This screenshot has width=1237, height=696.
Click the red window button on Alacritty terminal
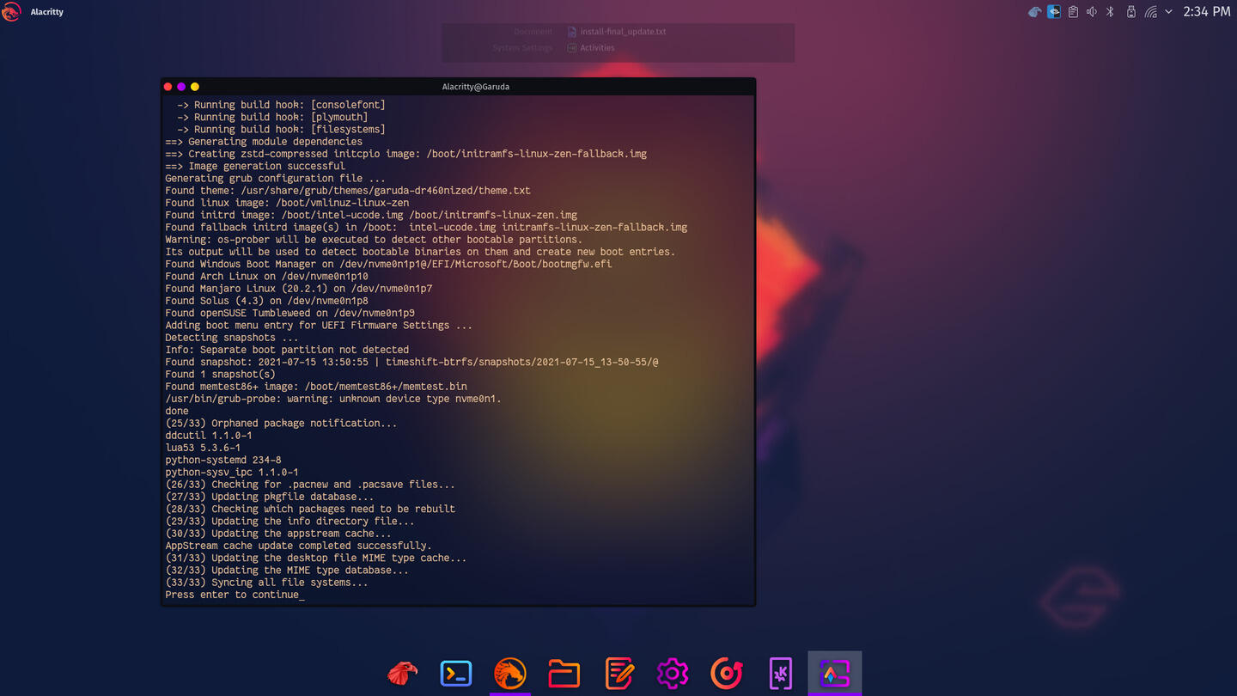(168, 87)
